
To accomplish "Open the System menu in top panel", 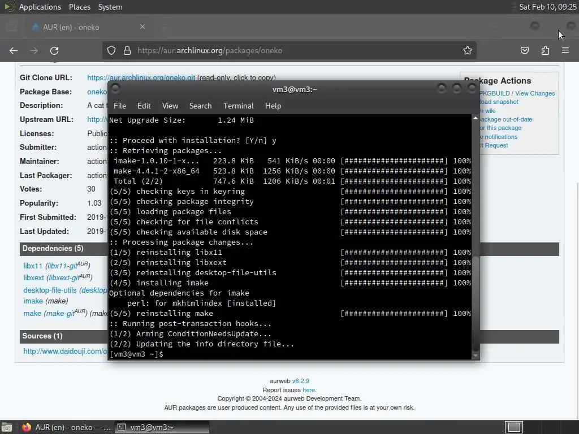I will click(110, 7).
